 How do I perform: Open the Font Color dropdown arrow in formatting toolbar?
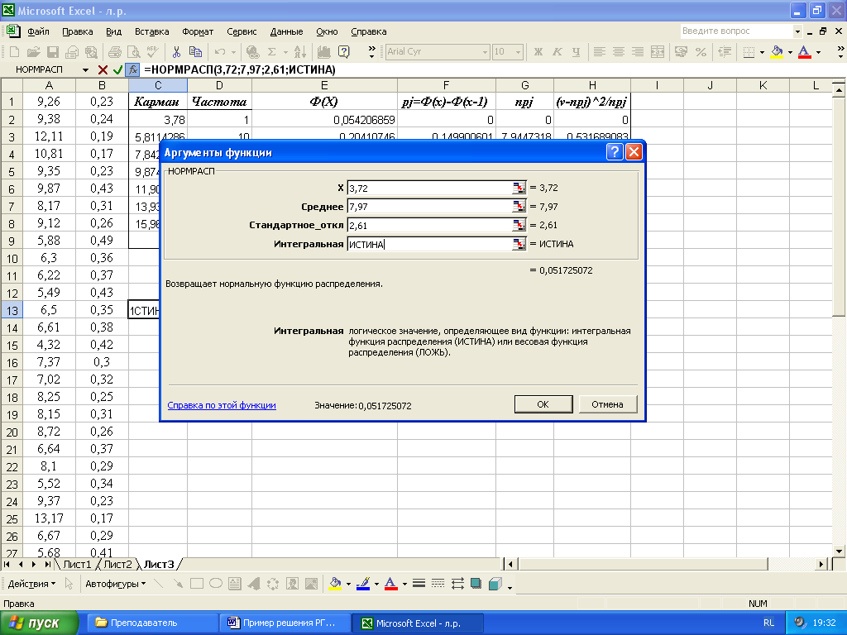point(818,52)
